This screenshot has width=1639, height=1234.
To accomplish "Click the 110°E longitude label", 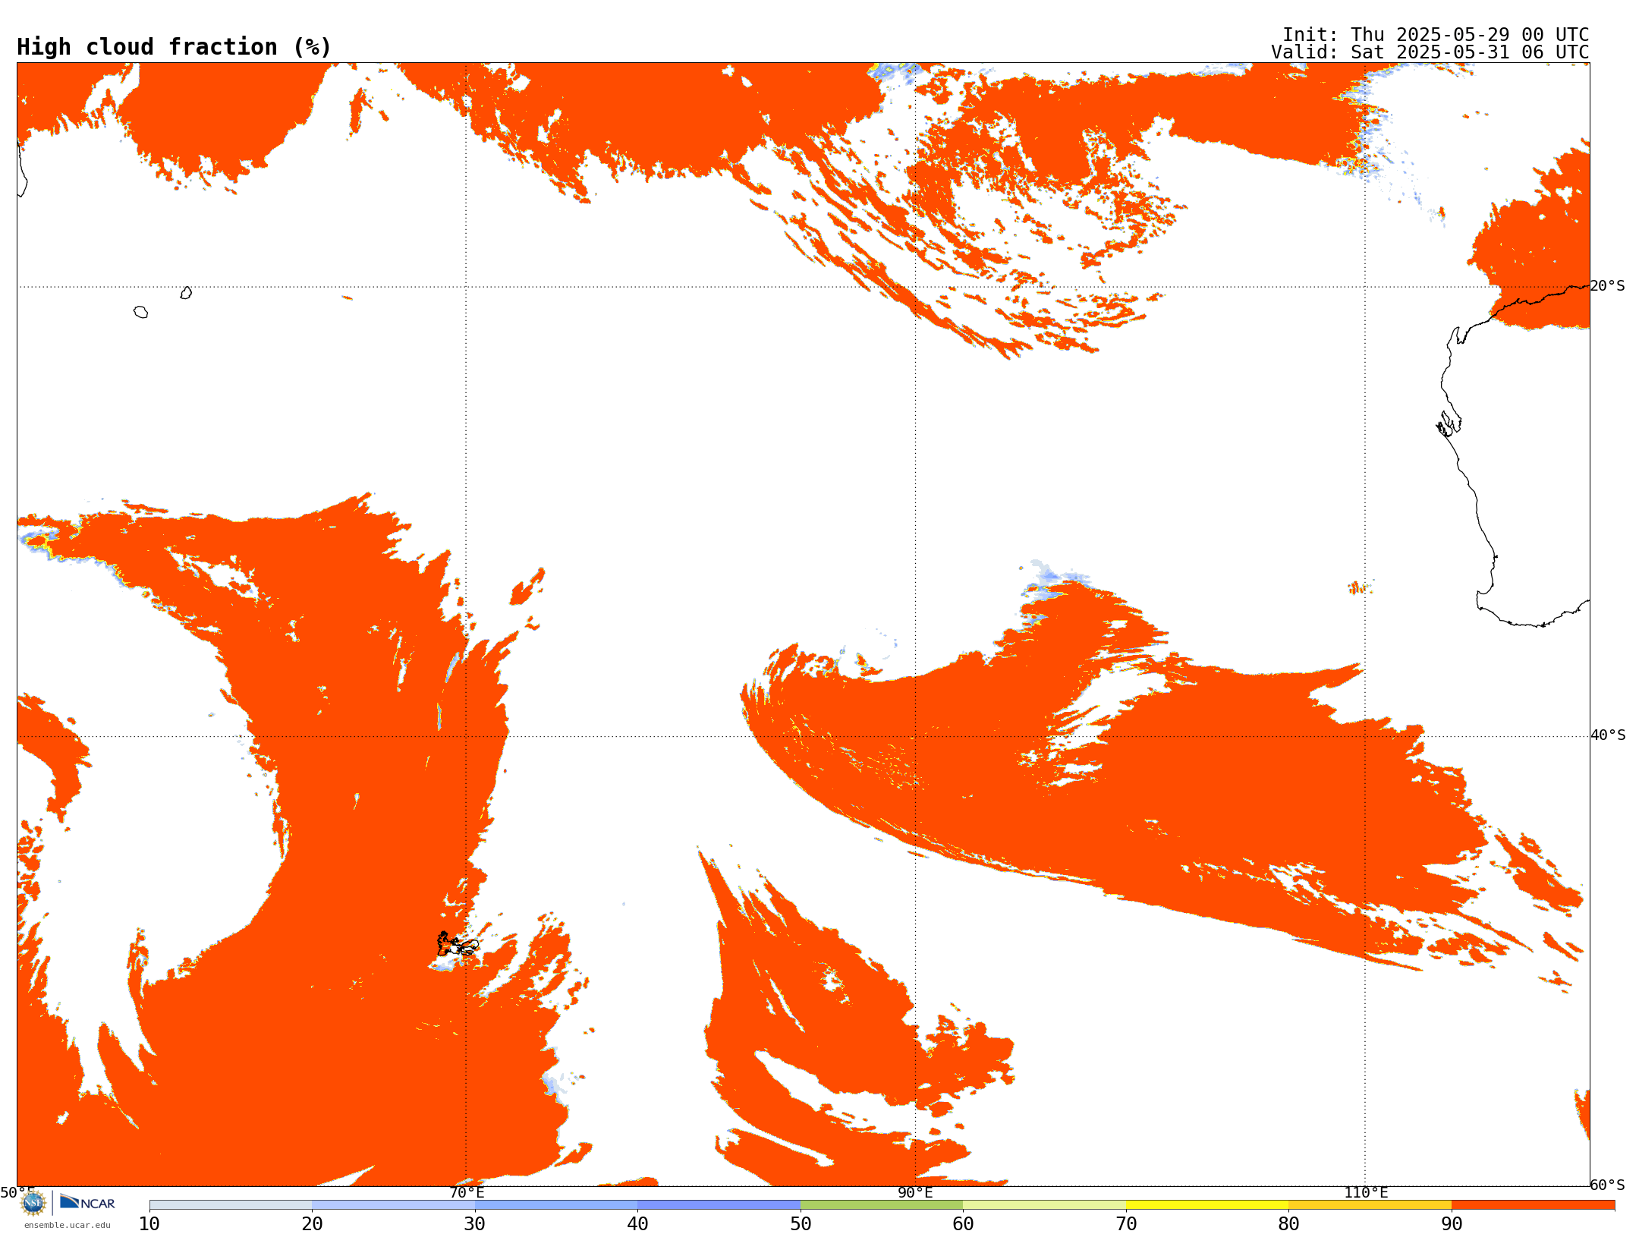I will coord(1366,1193).
